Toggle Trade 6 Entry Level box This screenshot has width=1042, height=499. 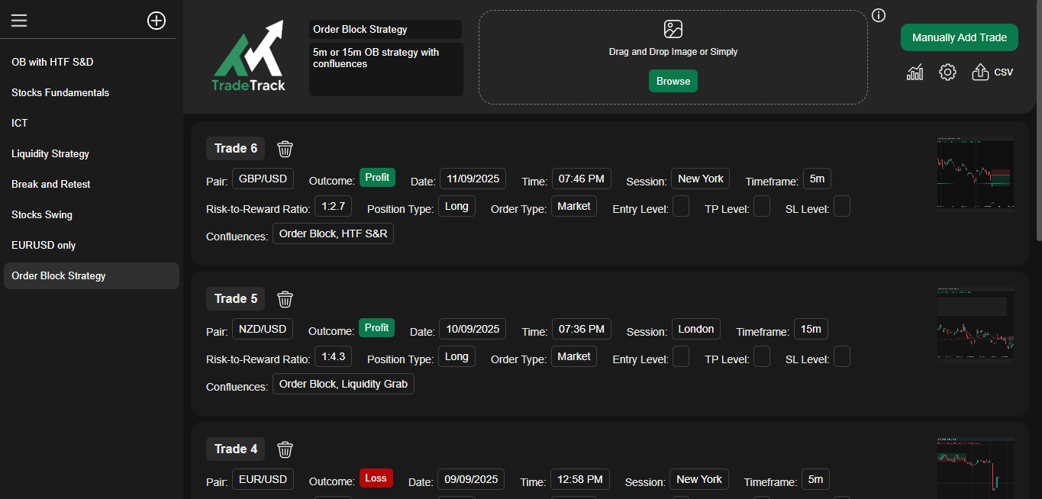coord(681,207)
